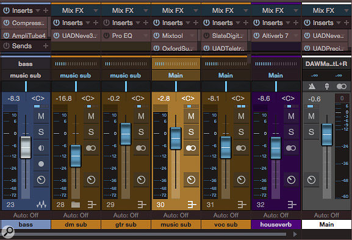Arm record on the bass channel
The image size is (352, 240).
41,164
